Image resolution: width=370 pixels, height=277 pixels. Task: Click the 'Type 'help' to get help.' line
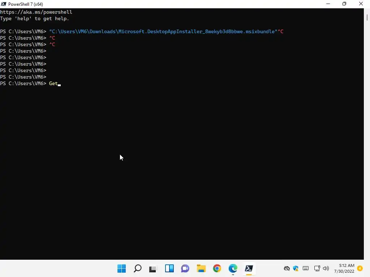(x=34, y=19)
